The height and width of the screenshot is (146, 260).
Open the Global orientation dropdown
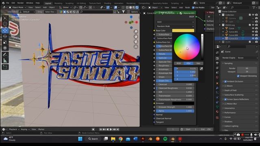click(x=65, y=7)
